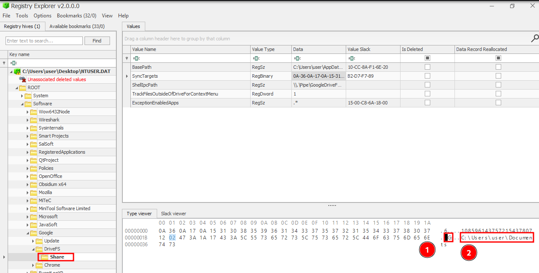The image size is (539, 273).
Task: Select the SyncTargets value row
Action: 330,76
